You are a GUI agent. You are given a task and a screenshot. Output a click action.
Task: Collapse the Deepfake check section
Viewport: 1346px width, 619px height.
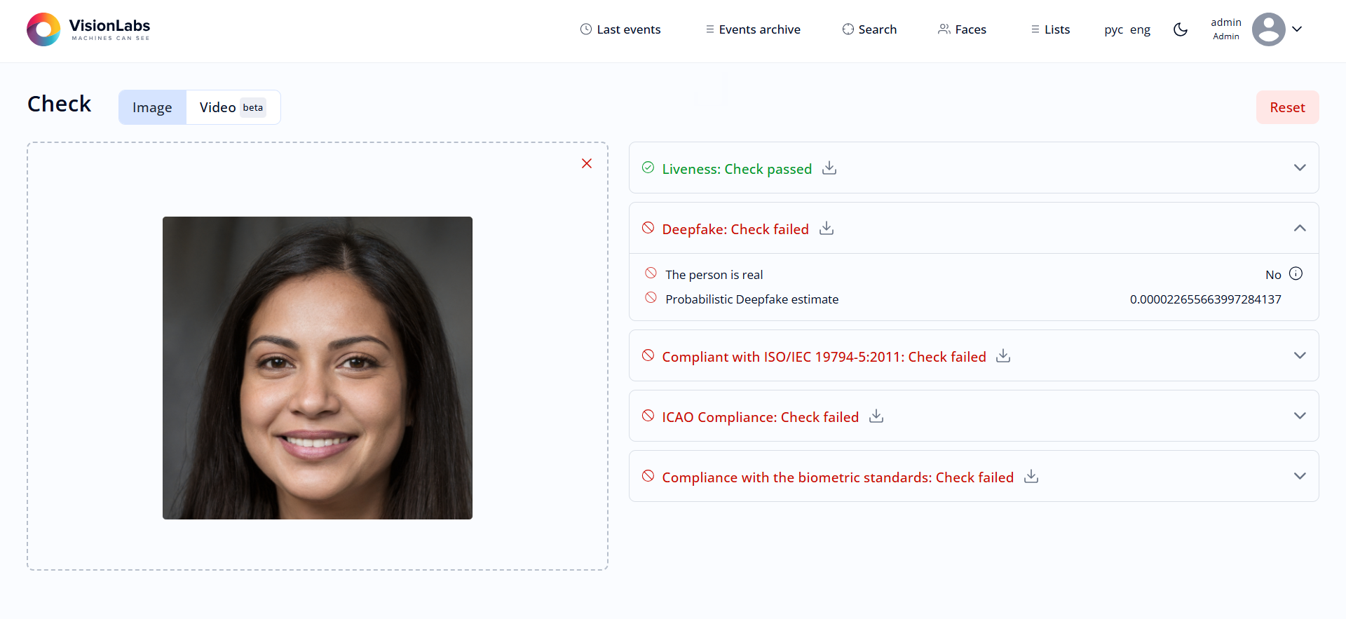pyautogui.click(x=1300, y=229)
